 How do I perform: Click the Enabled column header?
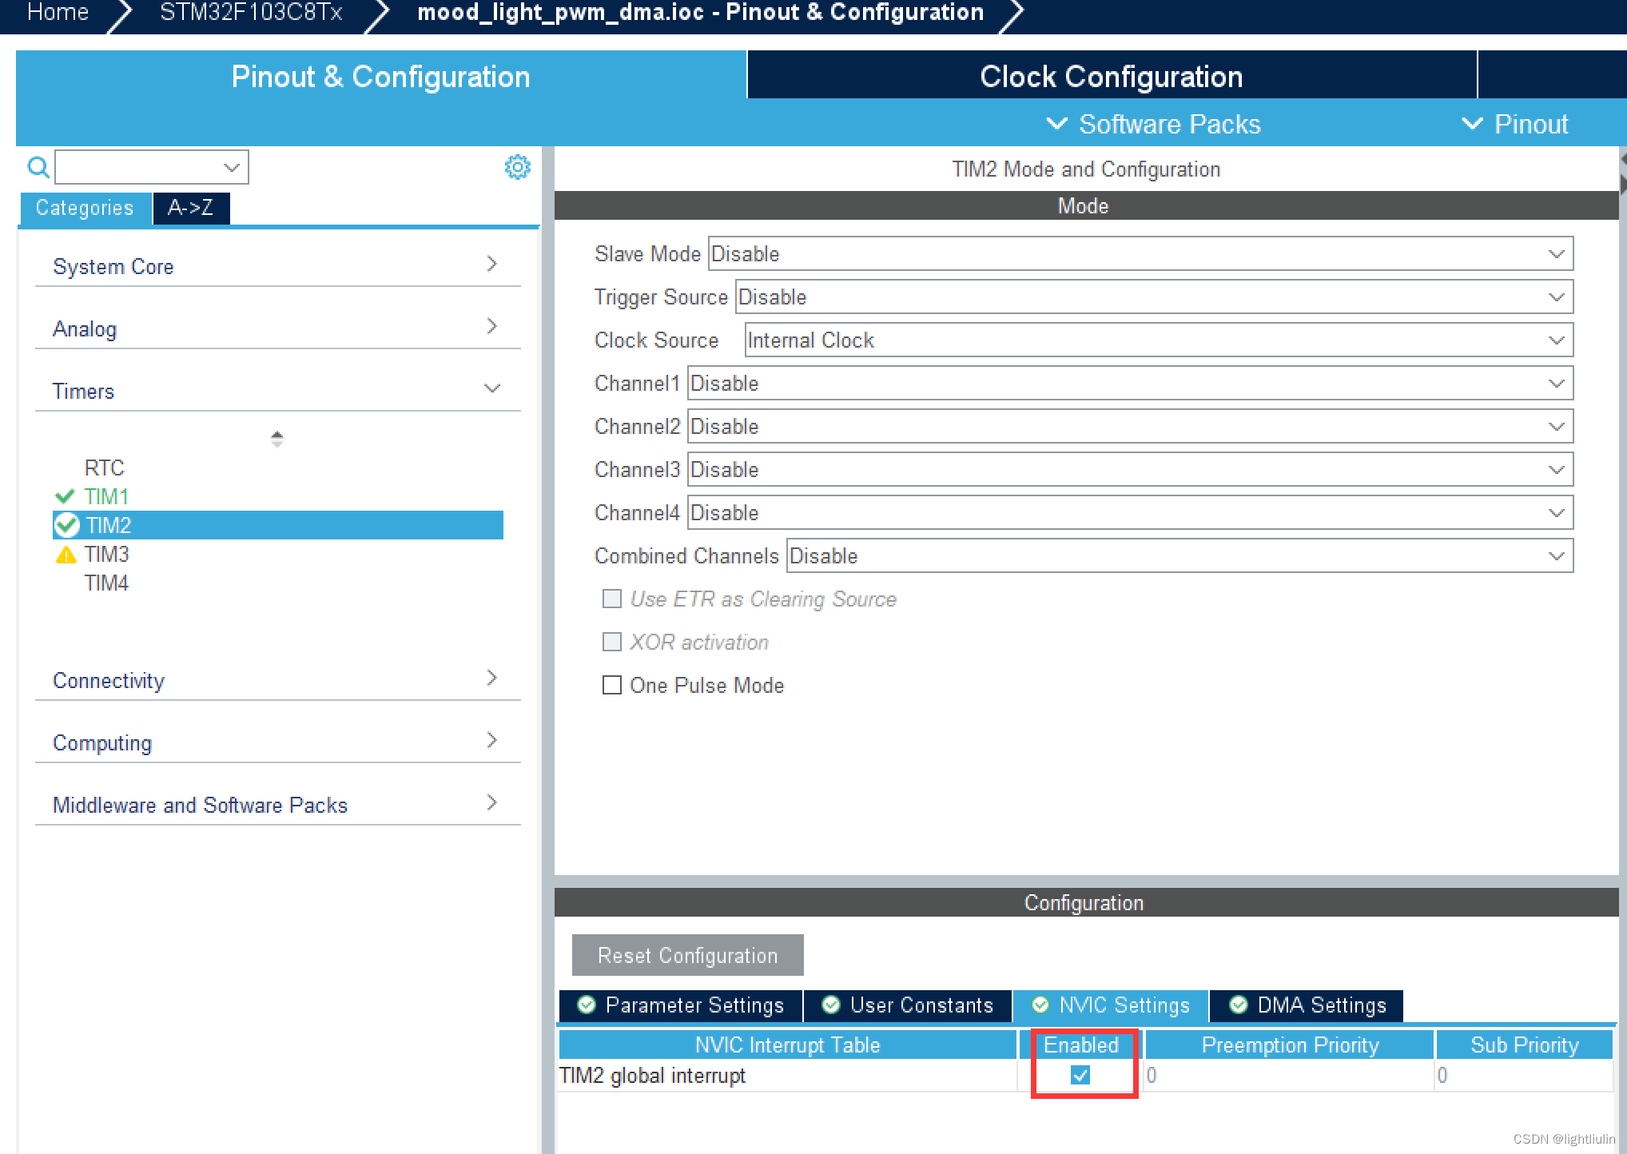[x=1081, y=1045]
